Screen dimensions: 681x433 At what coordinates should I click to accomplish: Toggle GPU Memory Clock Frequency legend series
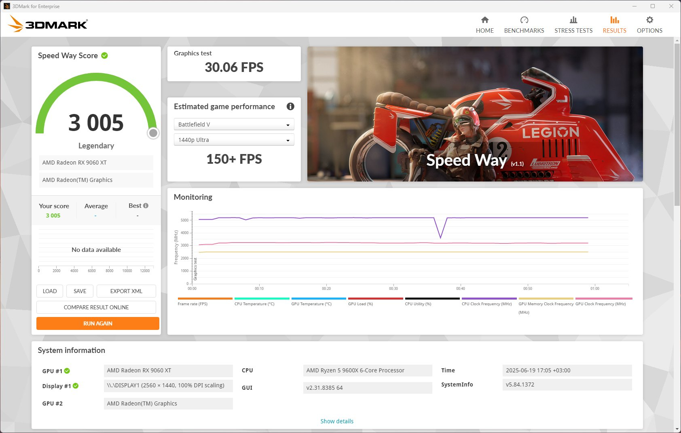coord(546,306)
